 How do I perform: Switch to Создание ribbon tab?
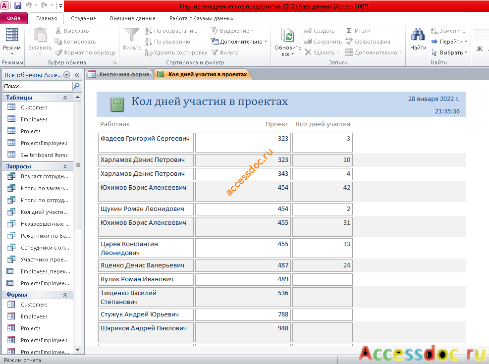point(83,18)
